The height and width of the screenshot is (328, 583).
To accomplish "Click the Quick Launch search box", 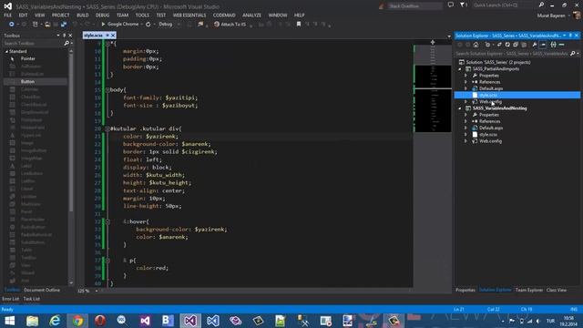I will pos(504,5).
